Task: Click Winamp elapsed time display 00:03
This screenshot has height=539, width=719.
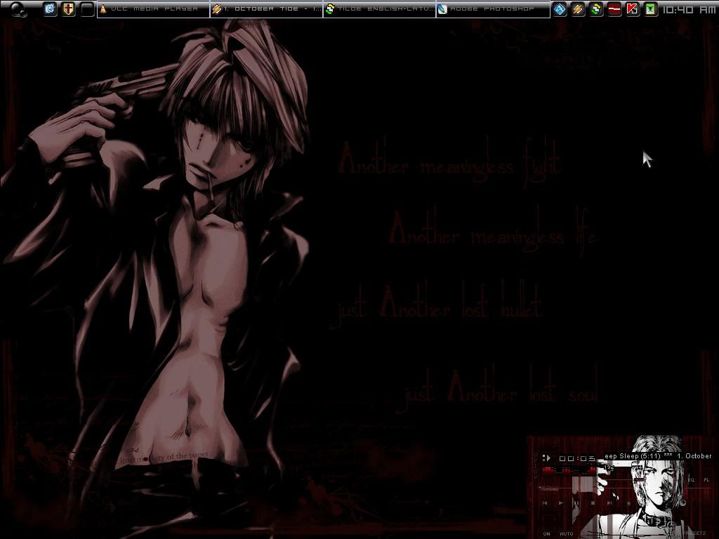Action: point(577,458)
